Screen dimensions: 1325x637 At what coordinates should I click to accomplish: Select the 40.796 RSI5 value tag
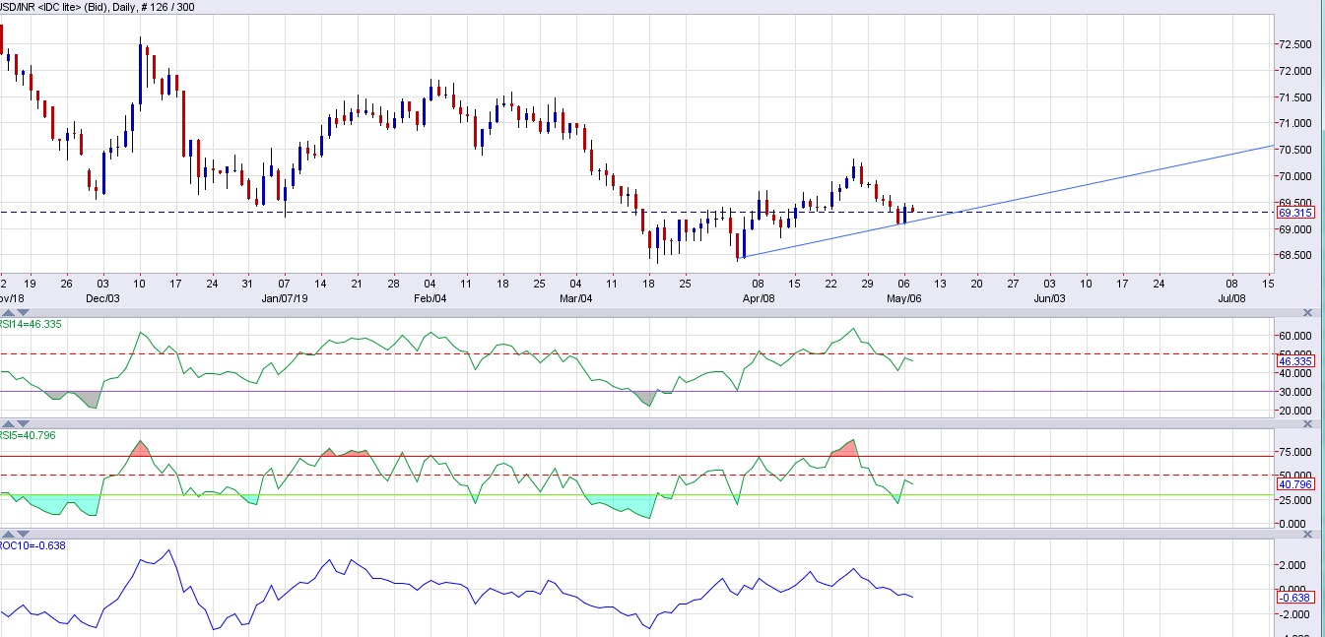[1295, 485]
